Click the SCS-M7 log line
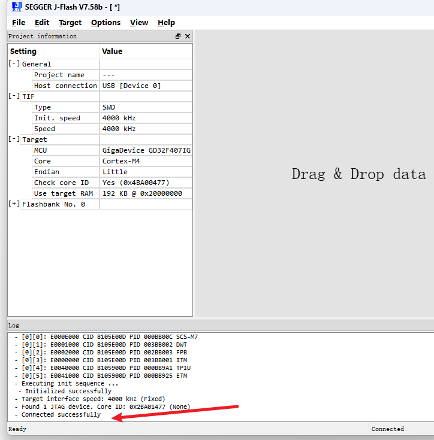Screen dimensions: 434x440 106,336
